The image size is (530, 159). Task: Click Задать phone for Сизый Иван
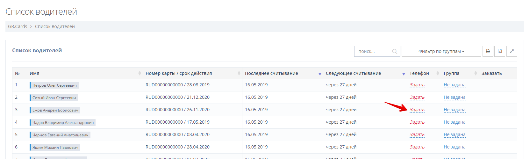click(417, 98)
